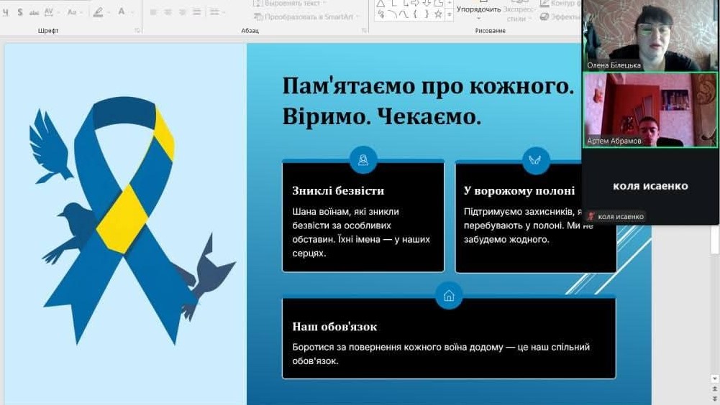Select the right brace shape
This screenshot has width=720, height=405.
click(x=426, y=14)
